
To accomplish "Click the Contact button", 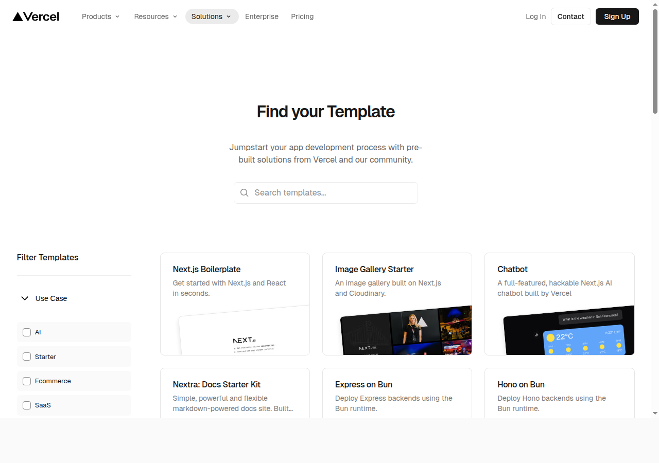I will [570, 16].
